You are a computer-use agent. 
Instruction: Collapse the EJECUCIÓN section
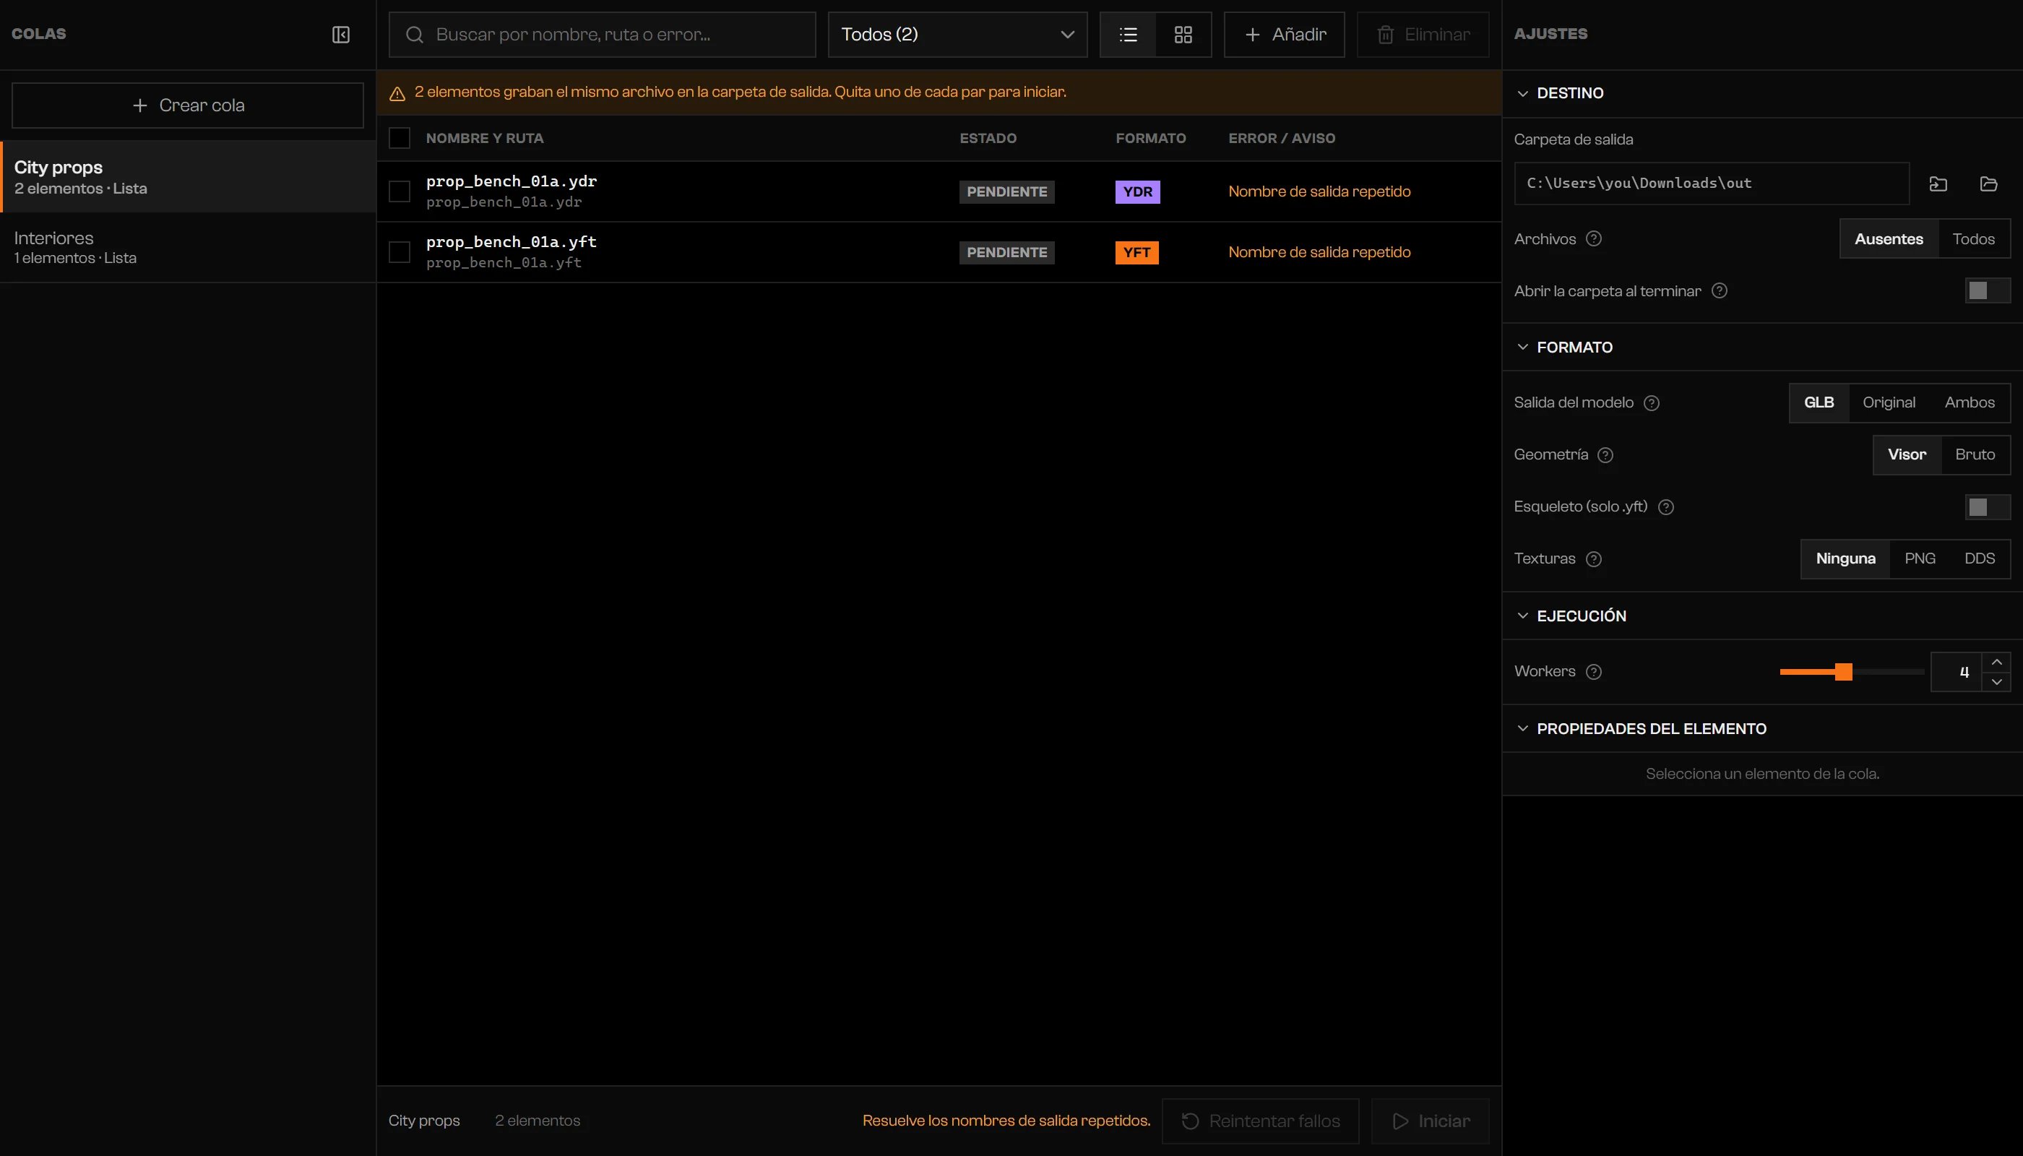pyautogui.click(x=1571, y=616)
